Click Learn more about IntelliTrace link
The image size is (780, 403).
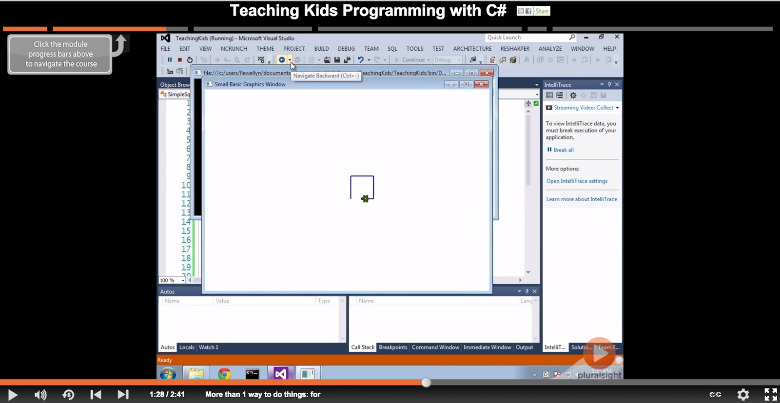click(582, 199)
